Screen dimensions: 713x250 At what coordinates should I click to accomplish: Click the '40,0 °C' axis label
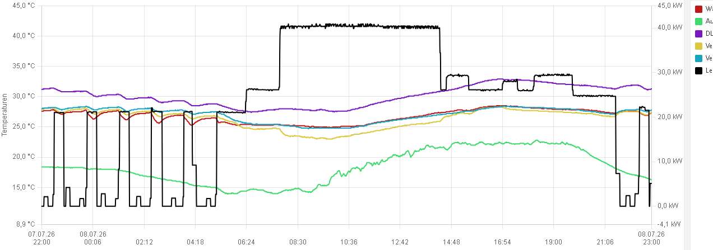click(24, 36)
